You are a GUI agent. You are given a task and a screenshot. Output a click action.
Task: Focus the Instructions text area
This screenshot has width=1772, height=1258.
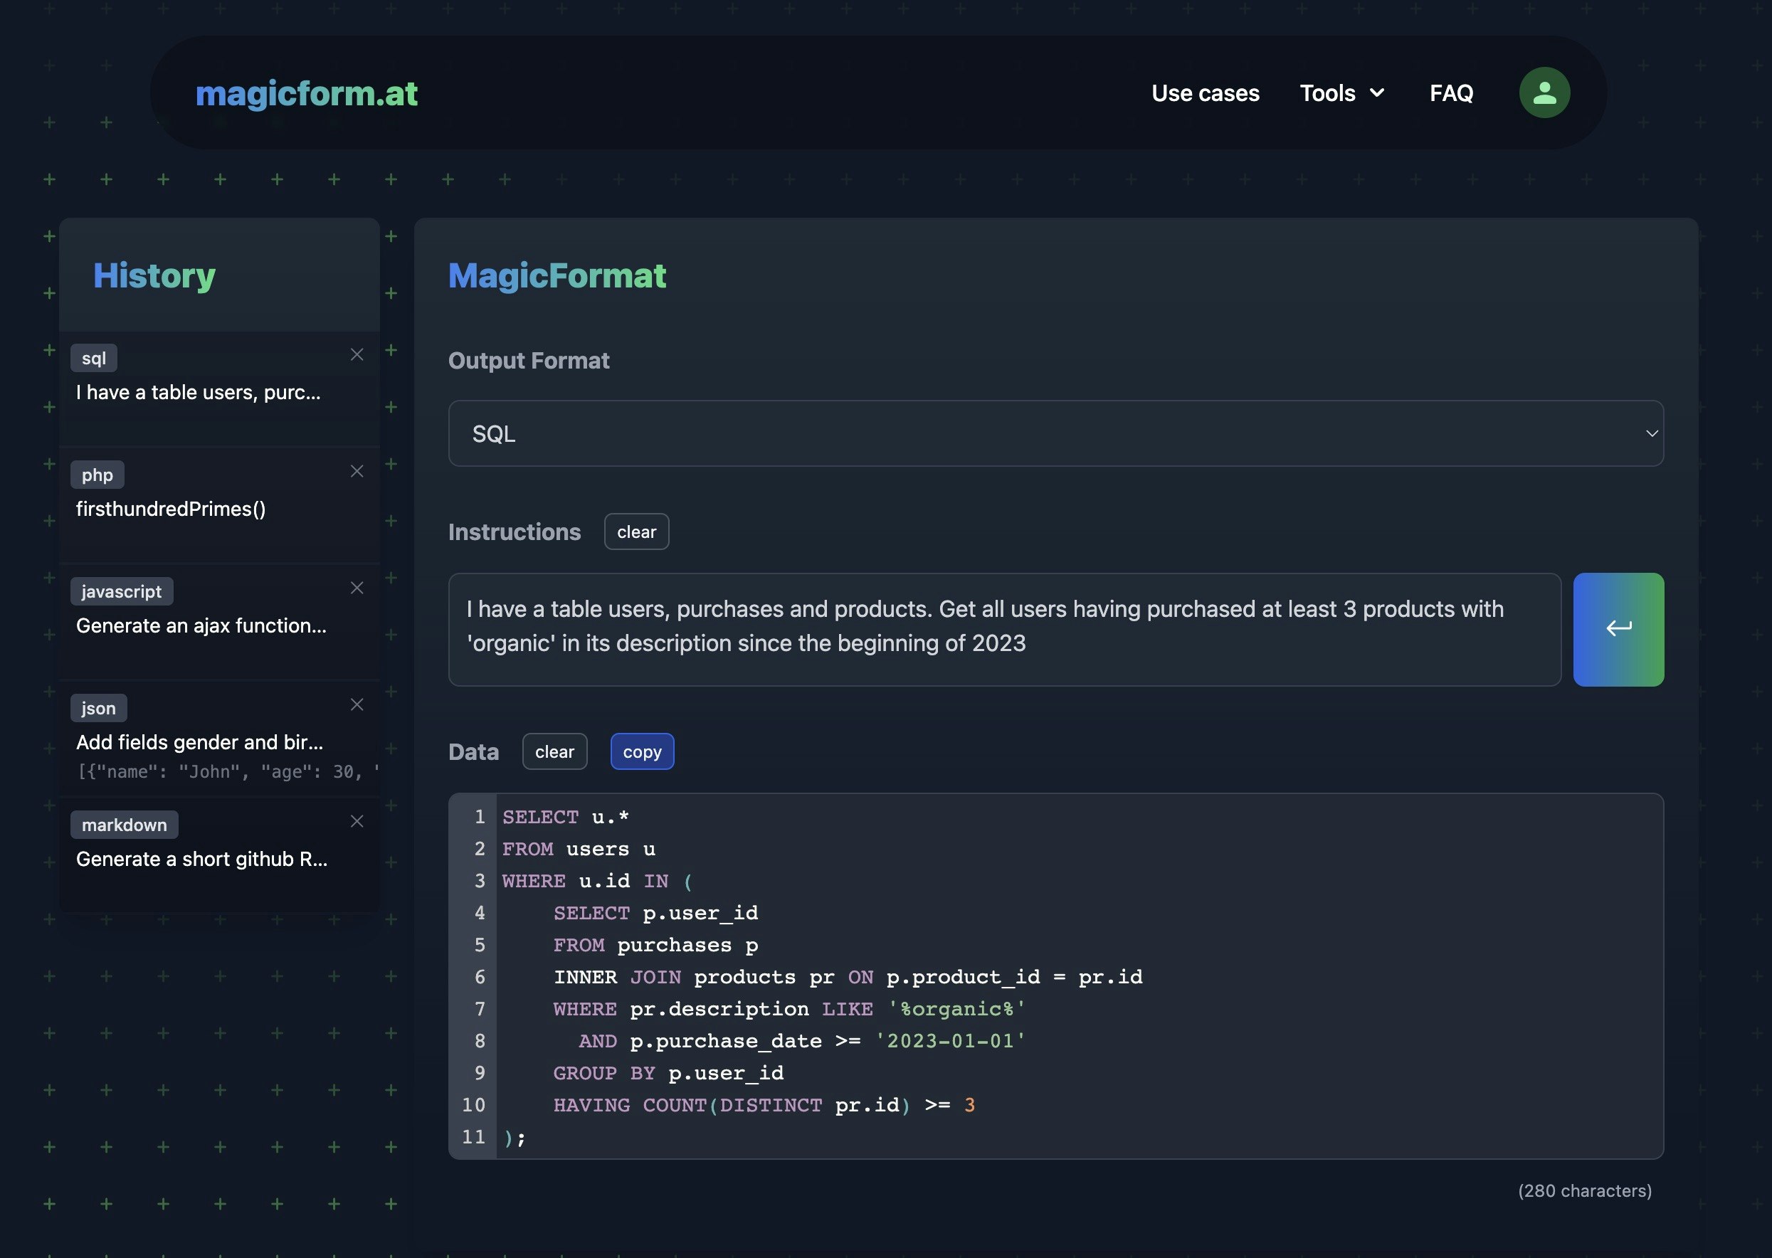pos(1004,629)
